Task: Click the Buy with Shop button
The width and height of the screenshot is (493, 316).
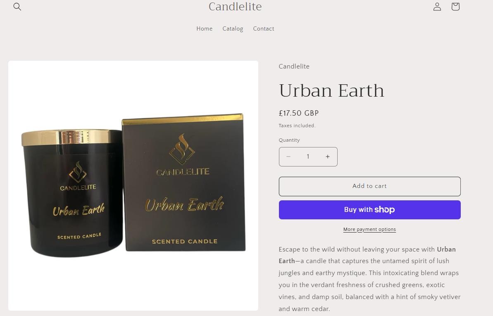Action: (370, 210)
